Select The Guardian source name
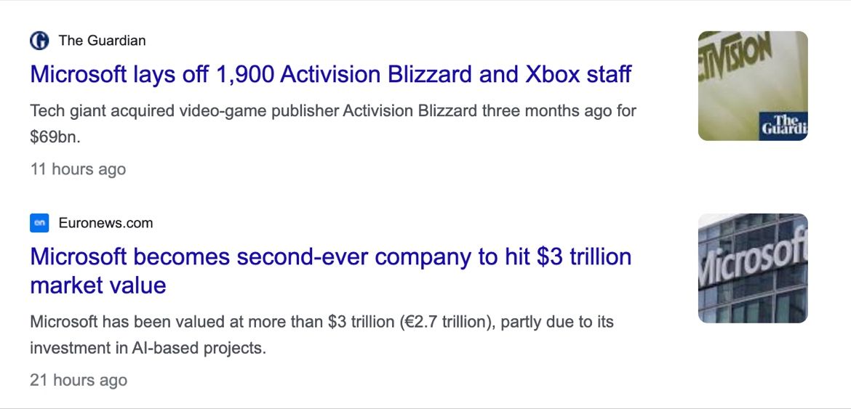 point(102,41)
